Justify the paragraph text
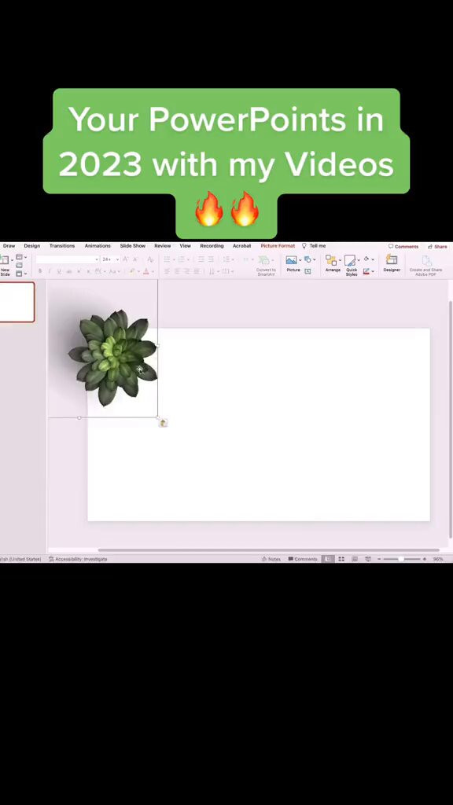 pos(196,271)
